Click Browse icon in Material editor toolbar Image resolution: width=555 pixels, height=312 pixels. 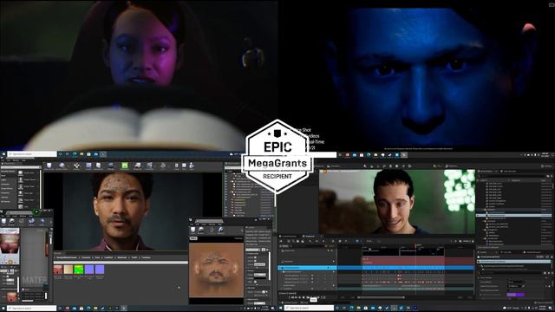11,222
